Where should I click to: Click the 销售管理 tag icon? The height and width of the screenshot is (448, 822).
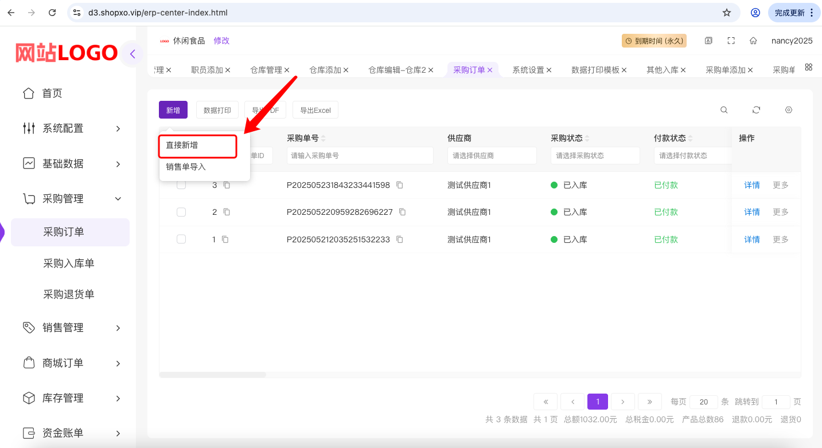[x=28, y=328]
